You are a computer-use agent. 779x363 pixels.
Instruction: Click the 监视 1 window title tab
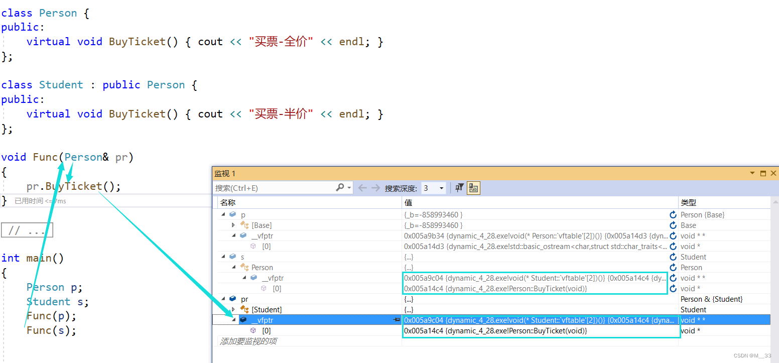pyautogui.click(x=225, y=173)
